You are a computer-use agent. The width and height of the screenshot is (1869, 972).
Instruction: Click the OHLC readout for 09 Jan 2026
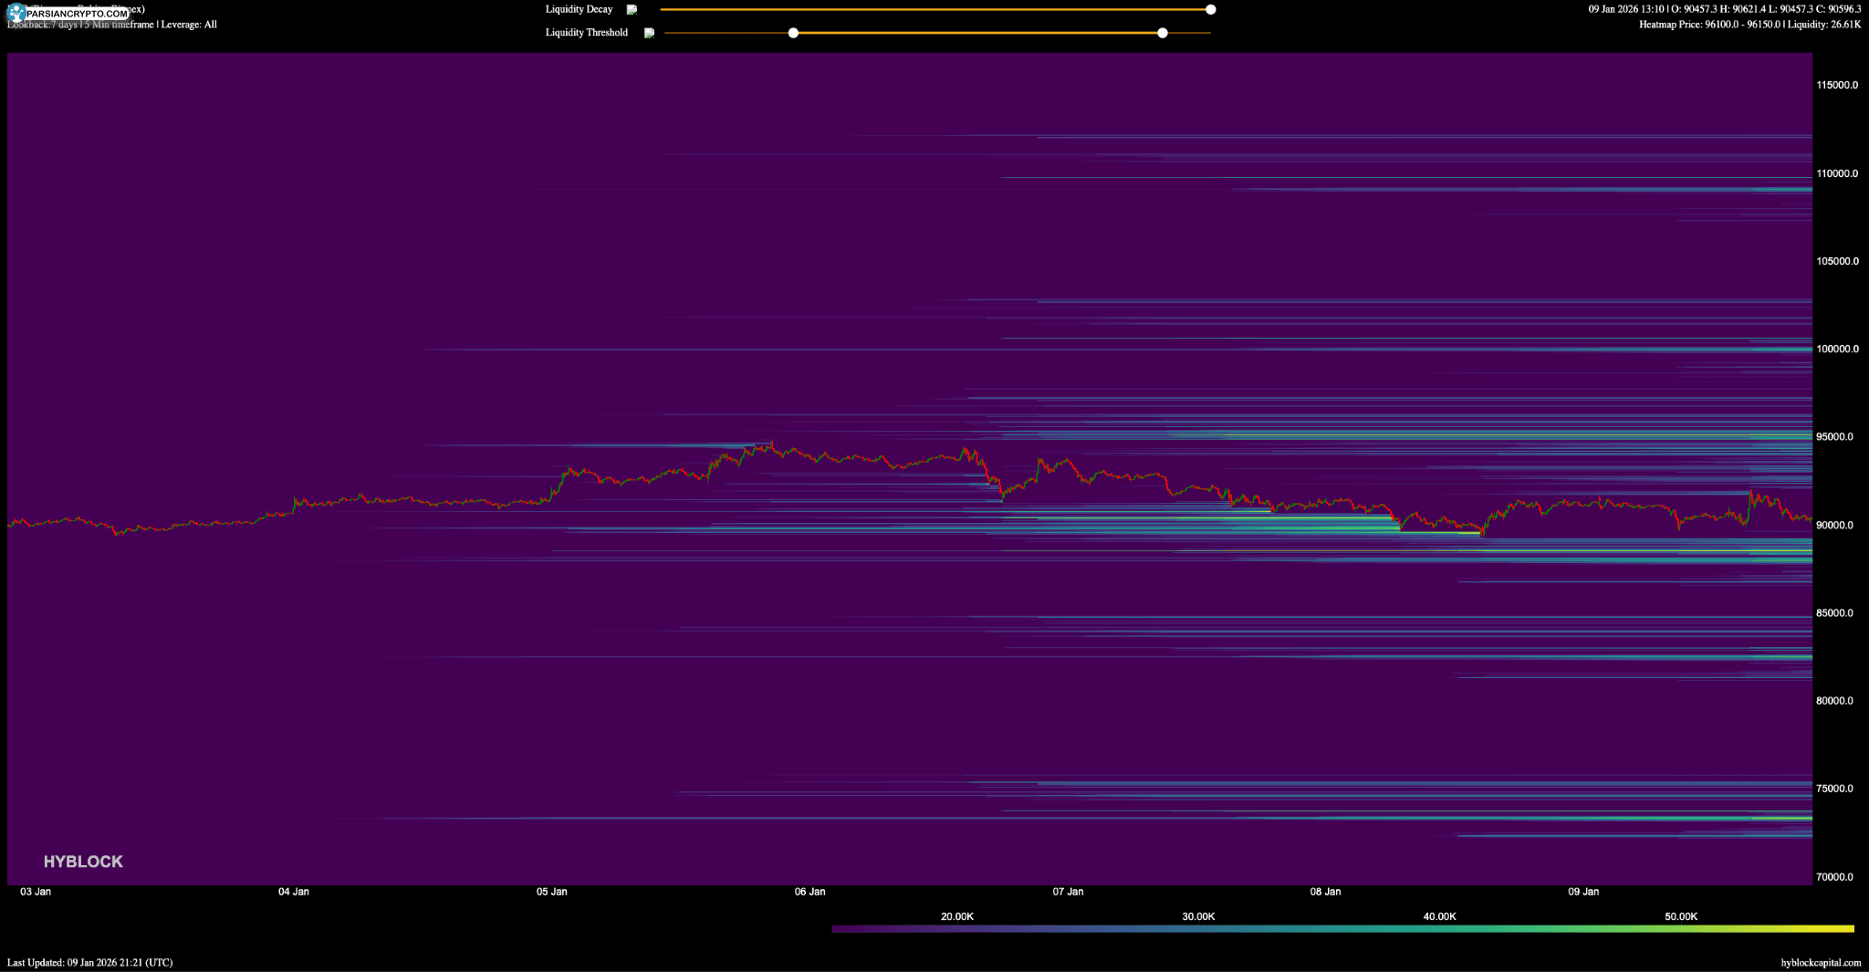coord(1725,9)
